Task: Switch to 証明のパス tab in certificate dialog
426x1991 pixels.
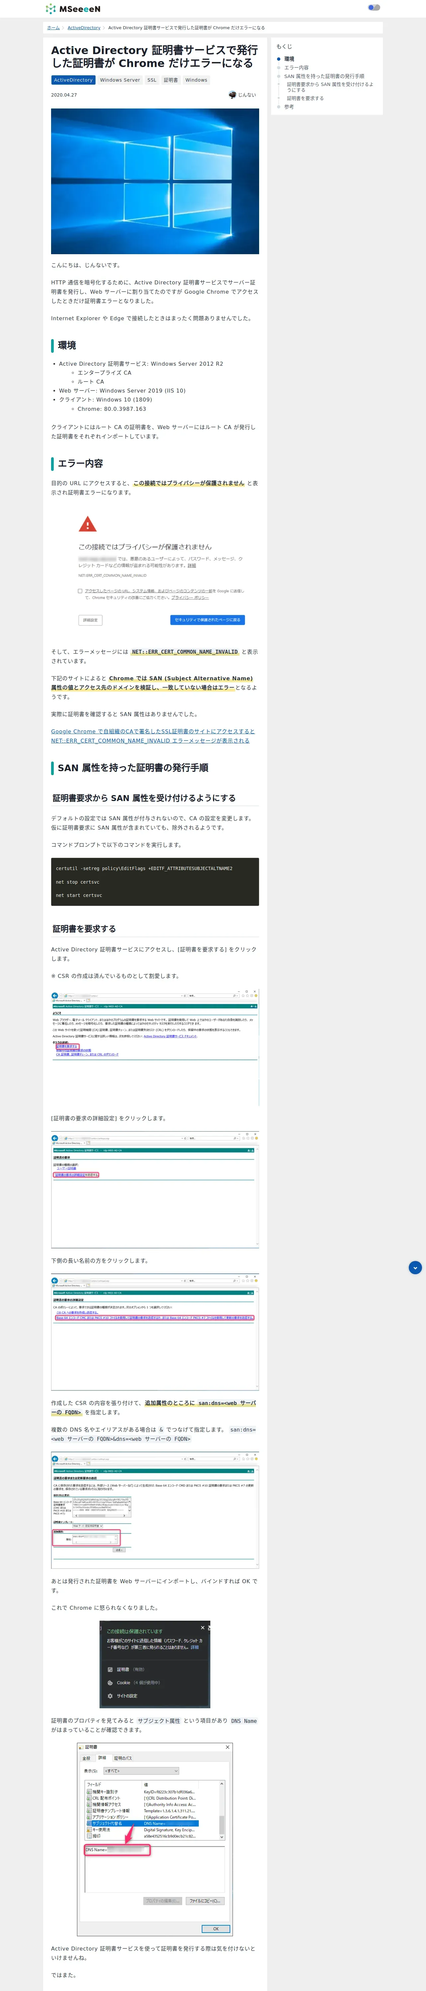Action: point(123,1758)
